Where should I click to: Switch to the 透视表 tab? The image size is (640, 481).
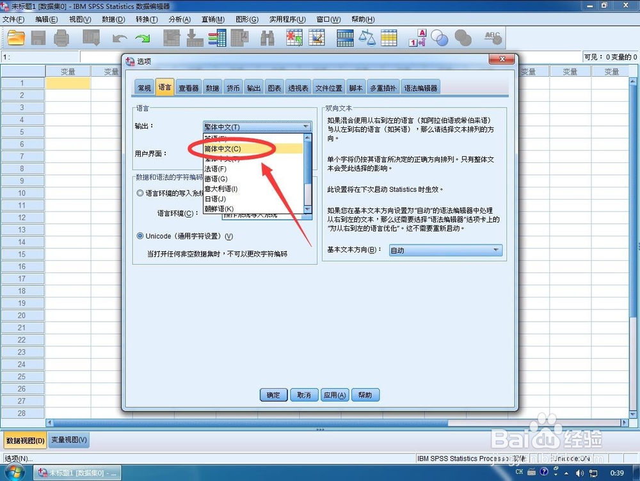click(x=298, y=88)
